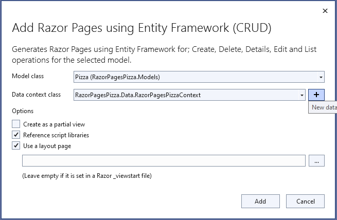Click the "Use a layout page" label text
337x220 pixels.
click(x=47, y=145)
